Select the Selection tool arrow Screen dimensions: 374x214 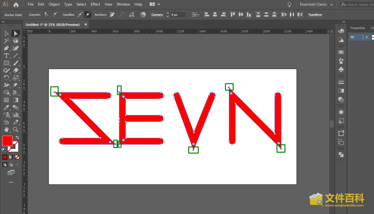(x=6, y=33)
